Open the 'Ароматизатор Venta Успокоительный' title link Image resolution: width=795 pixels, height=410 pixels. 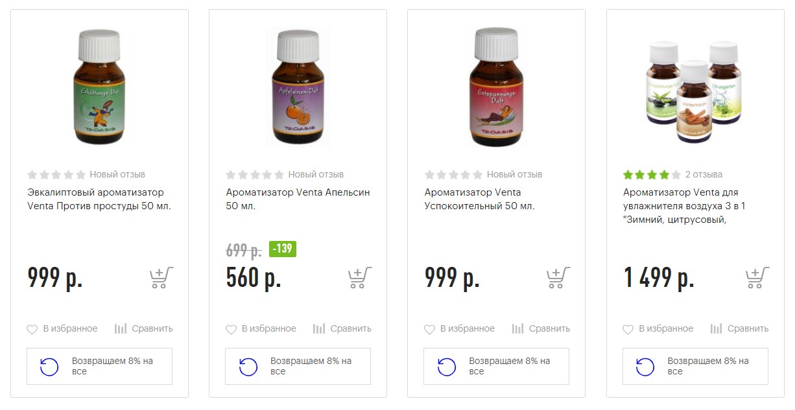[x=480, y=199]
